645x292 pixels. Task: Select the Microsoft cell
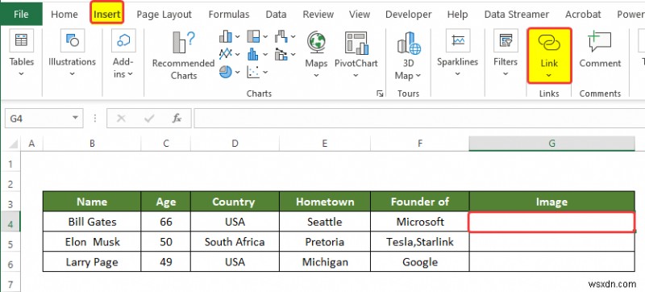(420, 222)
